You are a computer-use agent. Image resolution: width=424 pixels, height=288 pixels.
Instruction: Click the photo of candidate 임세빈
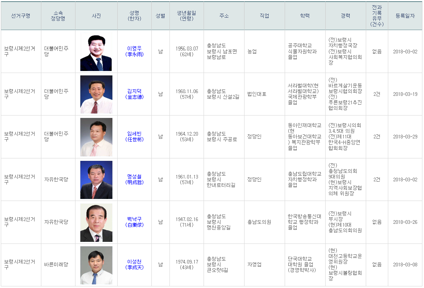[96, 137]
